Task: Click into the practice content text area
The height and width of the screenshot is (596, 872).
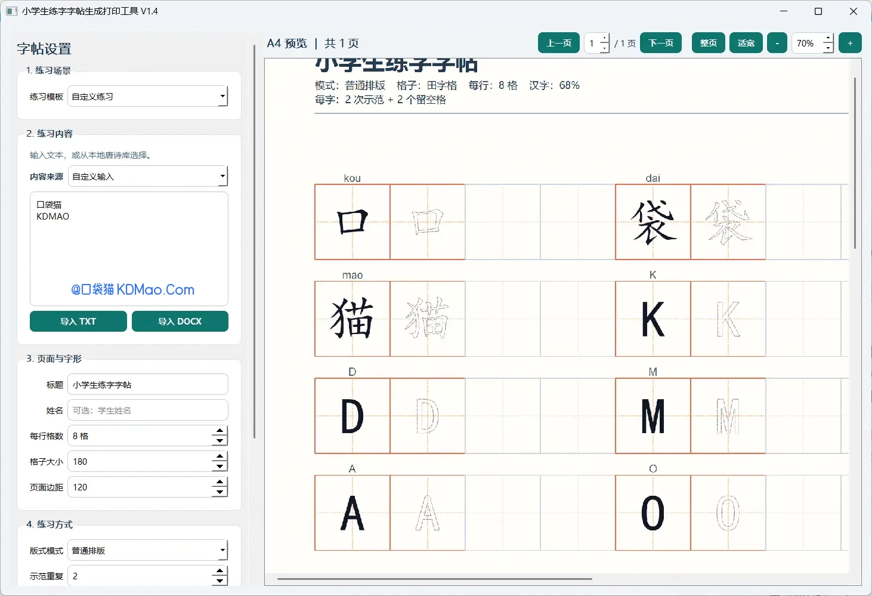Action: coord(129,248)
